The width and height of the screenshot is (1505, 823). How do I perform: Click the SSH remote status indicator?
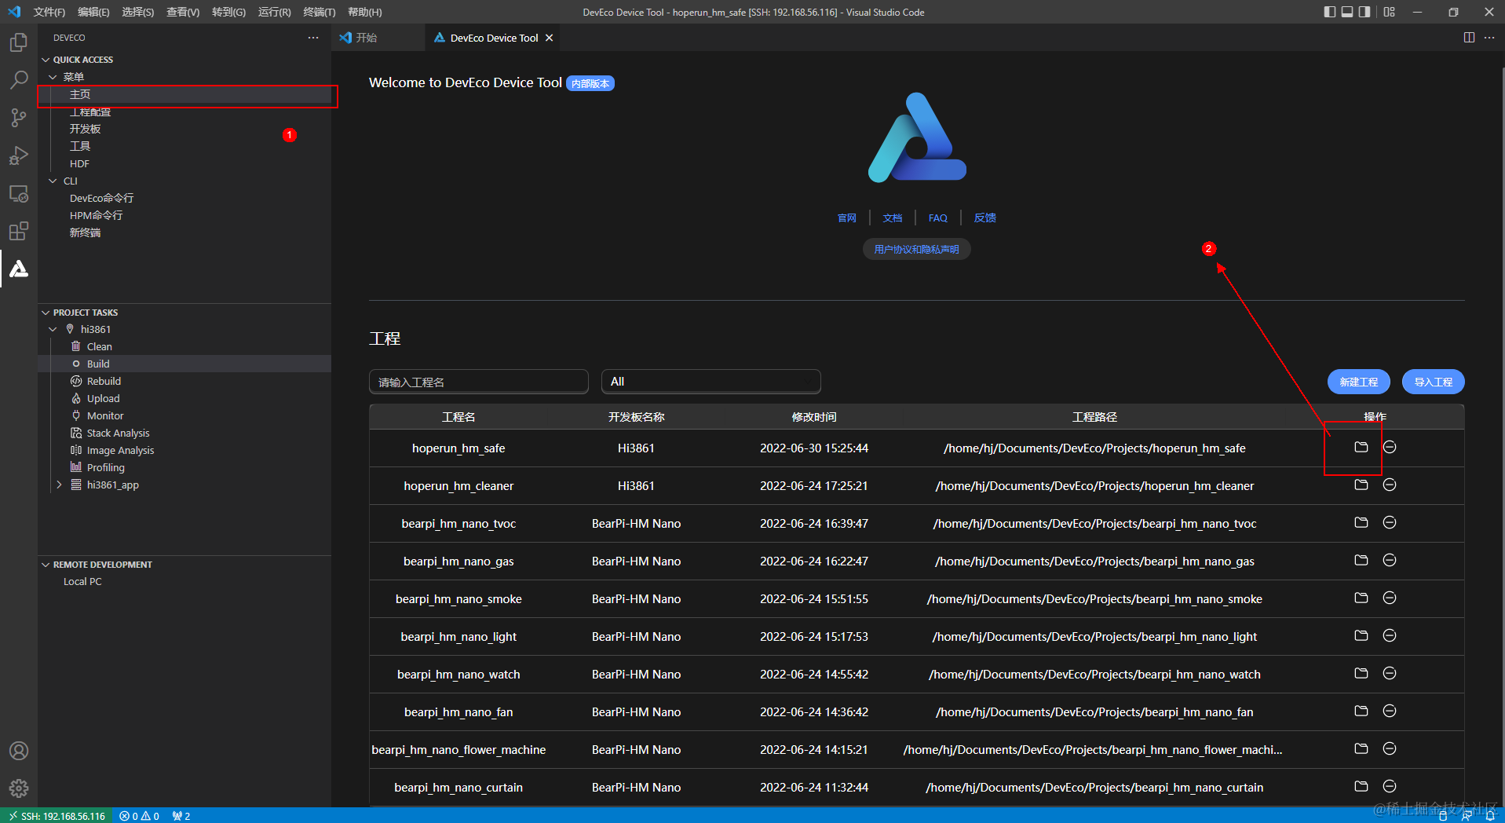pyautogui.click(x=57, y=816)
